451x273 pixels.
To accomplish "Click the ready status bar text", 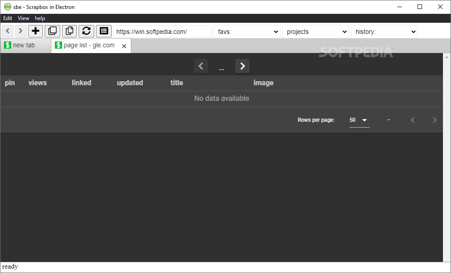I will (10, 266).
